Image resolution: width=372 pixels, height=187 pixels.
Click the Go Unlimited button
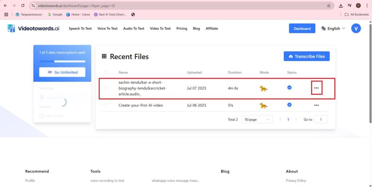point(62,72)
